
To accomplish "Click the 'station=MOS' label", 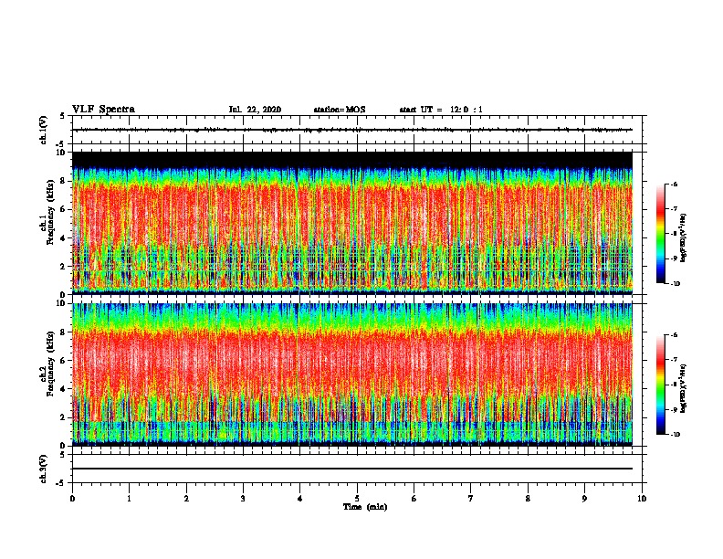I will coord(340,110).
